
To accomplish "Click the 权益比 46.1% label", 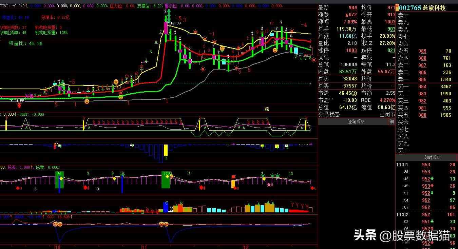I will point(26,43).
